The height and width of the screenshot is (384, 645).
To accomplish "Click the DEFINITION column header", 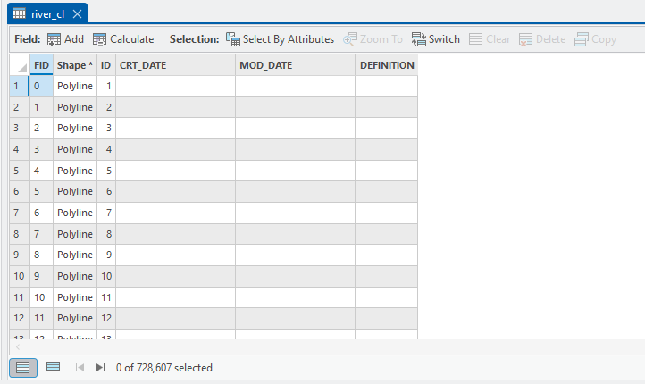I will coord(386,65).
